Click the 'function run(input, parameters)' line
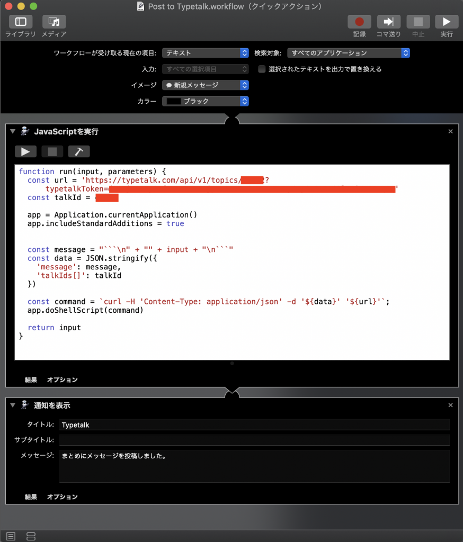Image resolution: width=463 pixels, height=542 pixels. (x=92, y=171)
